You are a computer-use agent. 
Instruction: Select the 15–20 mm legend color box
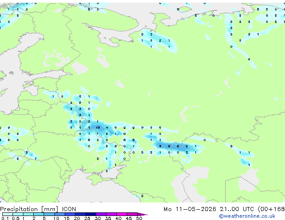70,214
